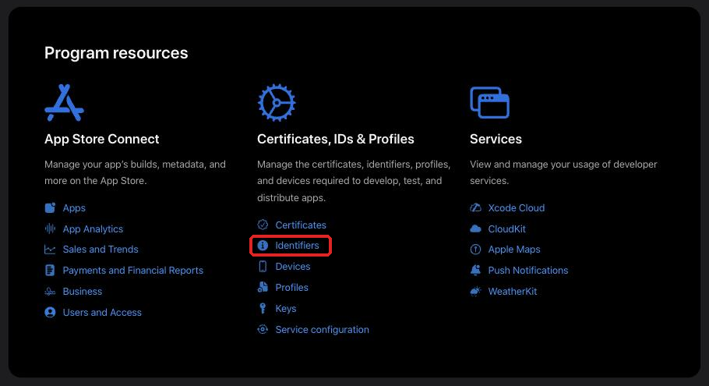Open the Keys link
The width and height of the screenshot is (709, 386).
[x=286, y=309]
